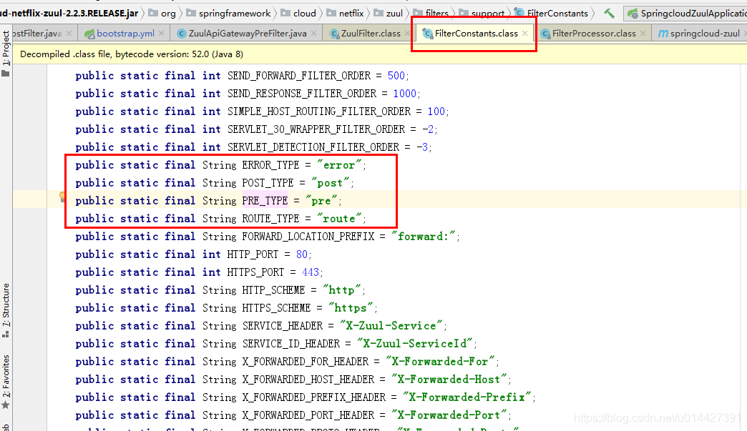Switch to the FilterConstants.class tab

pyautogui.click(x=475, y=34)
